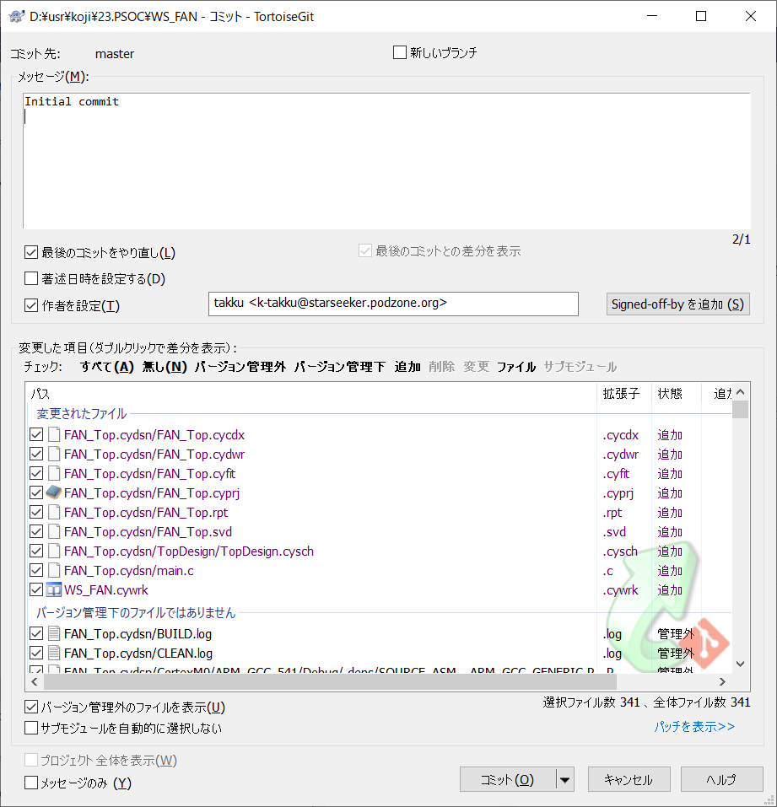Screen dimensions: 777x807
Task: Select バージョン管理外 check filter
Action: (x=240, y=367)
